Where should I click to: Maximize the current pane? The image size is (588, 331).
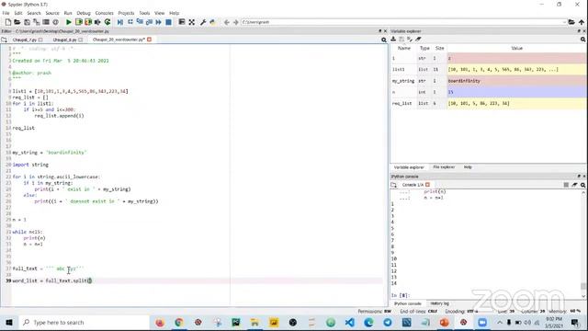point(192,22)
